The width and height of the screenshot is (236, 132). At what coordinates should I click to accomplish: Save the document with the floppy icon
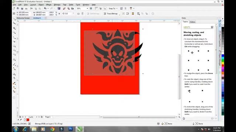[22, 8]
